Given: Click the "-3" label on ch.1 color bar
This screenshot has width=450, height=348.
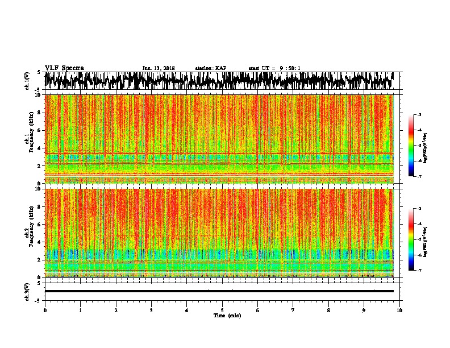Looking at the screenshot, I should click(x=419, y=115).
